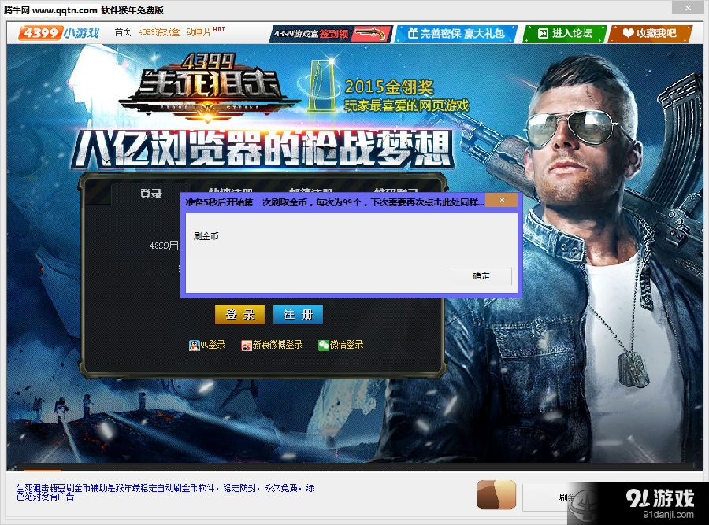The image size is (709, 525).
Task: Click the 收藏我吧 button
Action: [x=650, y=33]
